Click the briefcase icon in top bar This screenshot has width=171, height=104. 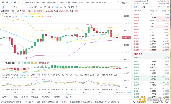click(15, 3)
